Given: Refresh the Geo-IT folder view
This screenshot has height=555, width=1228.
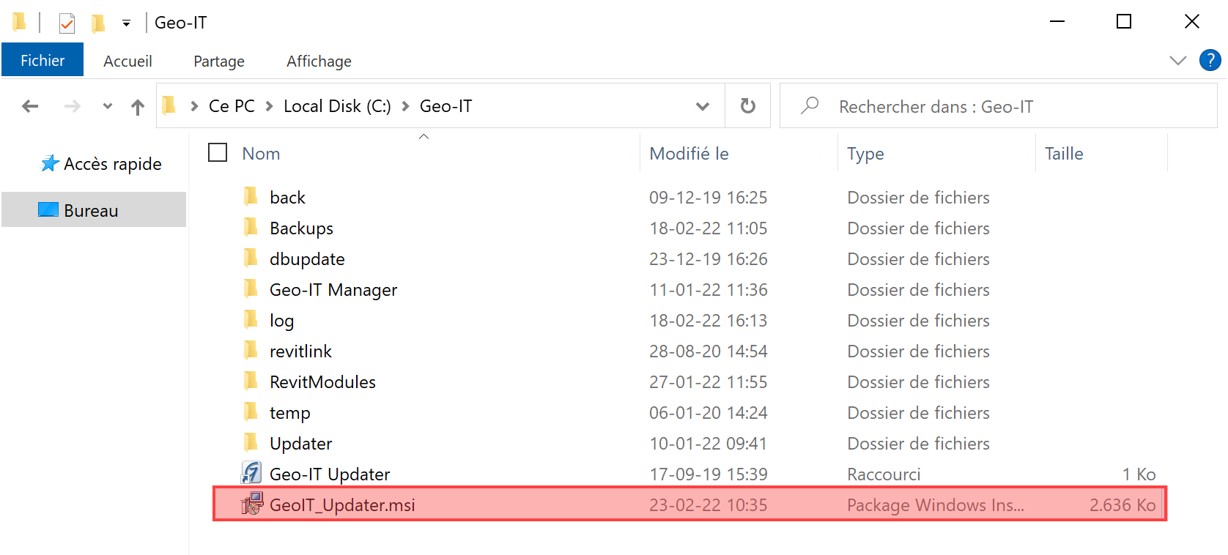Looking at the screenshot, I should (x=747, y=106).
